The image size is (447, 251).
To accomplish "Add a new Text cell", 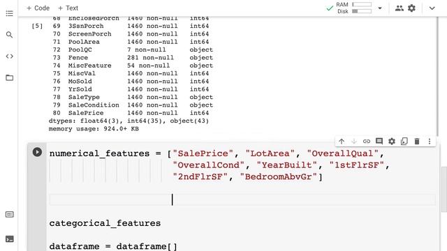I will click(68, 8).
